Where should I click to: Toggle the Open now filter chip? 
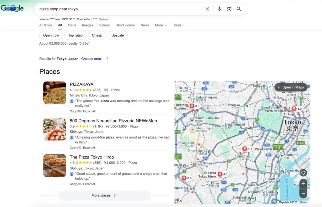click(x=51, y=35)
